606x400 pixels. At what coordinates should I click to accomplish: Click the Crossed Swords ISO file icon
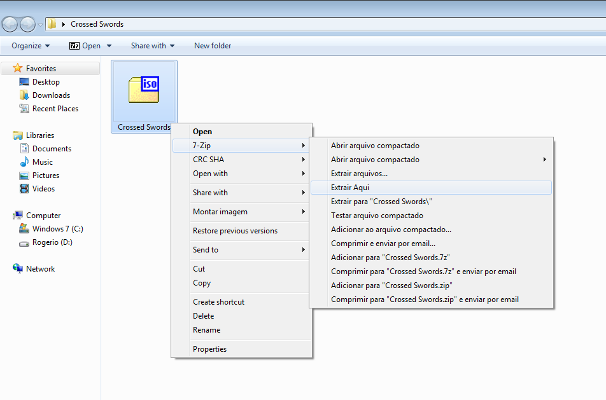click(144, 90)
